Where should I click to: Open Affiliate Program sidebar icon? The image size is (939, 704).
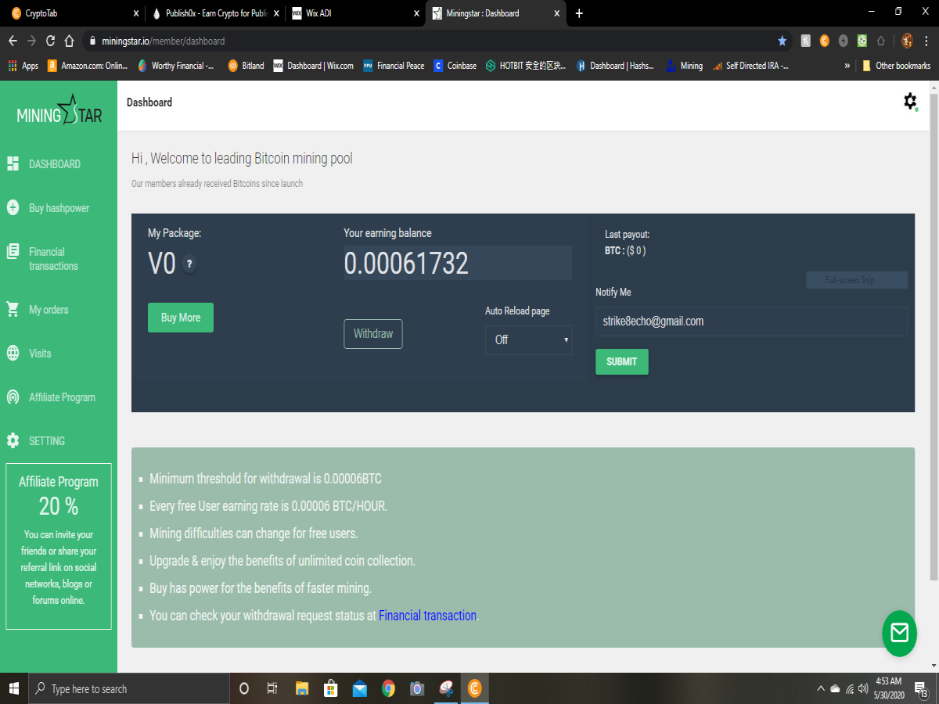[13, 397]
